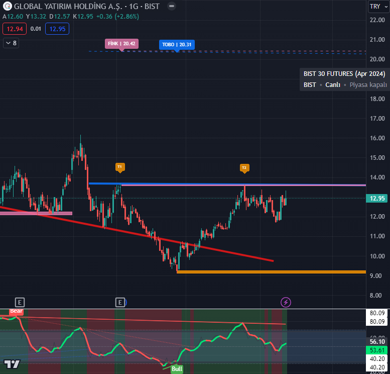The height and width of the screenshot is (374, 390).
Task: Click the blue 12.95 buy price button
Action: [57, 29]
